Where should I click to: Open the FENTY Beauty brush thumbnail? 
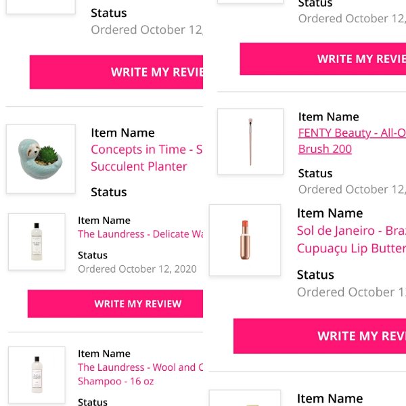click(250, 141)
